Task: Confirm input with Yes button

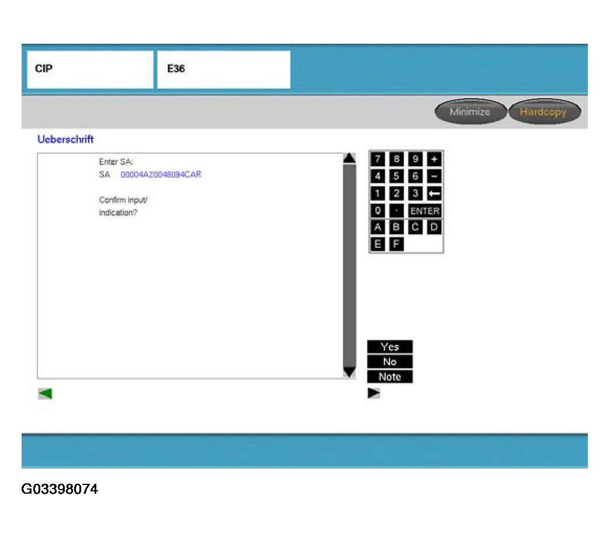Action: pyautogui.click(x=389, y=347)
